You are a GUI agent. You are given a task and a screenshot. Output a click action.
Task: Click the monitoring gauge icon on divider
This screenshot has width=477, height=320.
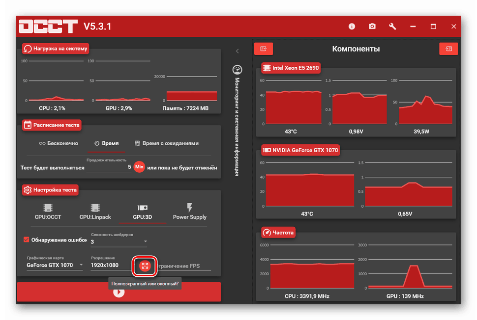pos(238,70)
